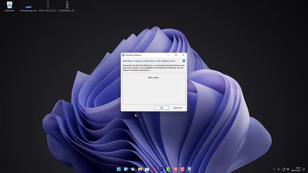Click the 'Bitte warten...' text

(x=154, y=77)
